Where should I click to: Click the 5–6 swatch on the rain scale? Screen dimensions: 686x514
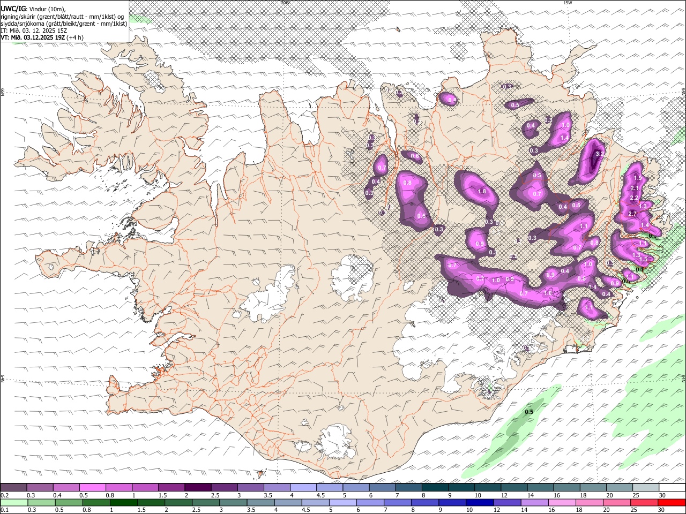(343, 503)
